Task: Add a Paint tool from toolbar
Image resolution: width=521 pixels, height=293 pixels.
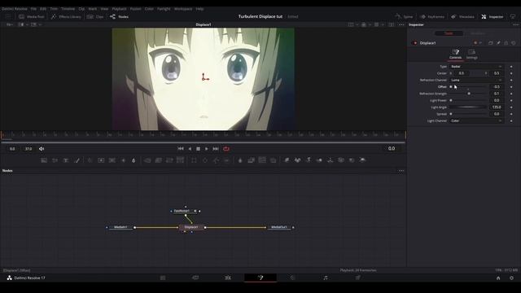Action: (x=77, y=160)
